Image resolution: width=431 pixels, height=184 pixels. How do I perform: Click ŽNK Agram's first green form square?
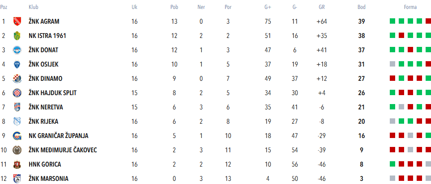[392, 21]
